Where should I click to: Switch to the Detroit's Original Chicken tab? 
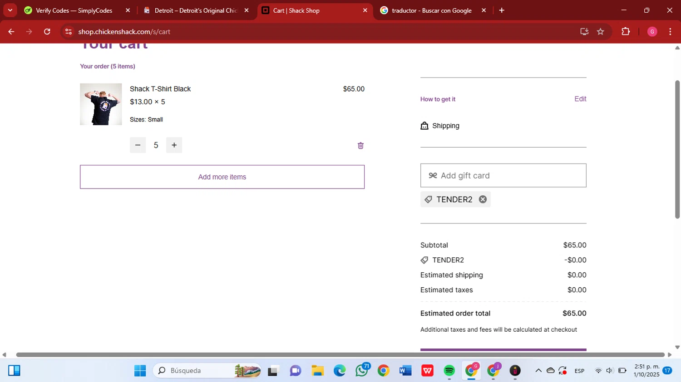tap(197, 10)
